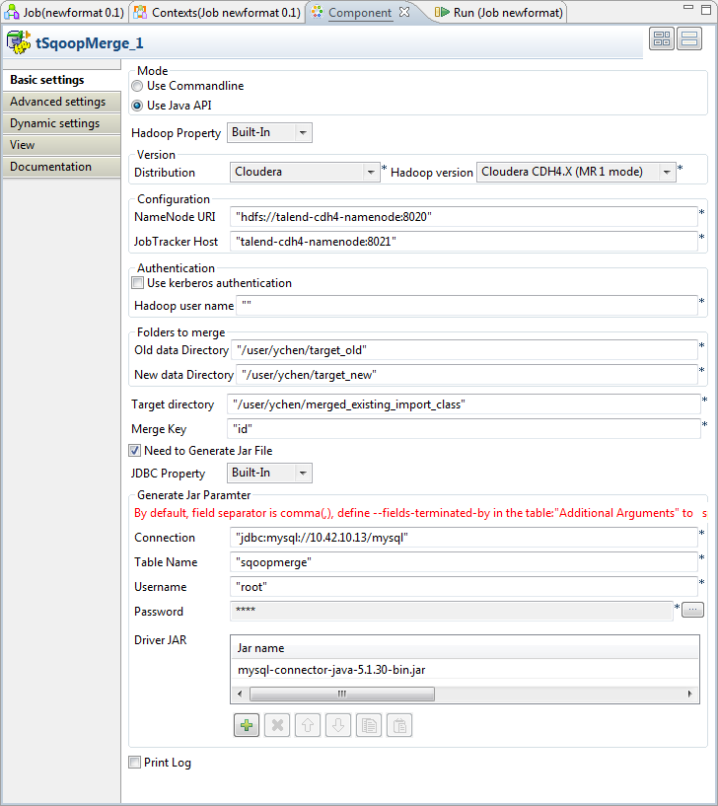This screenshot has width=718, height=806.
Task: Open the JDBC Property dropdown
Action: click(x=270, y=473)
